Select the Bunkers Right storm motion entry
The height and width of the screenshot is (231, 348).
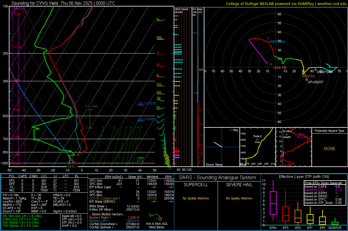coord(114,217)
